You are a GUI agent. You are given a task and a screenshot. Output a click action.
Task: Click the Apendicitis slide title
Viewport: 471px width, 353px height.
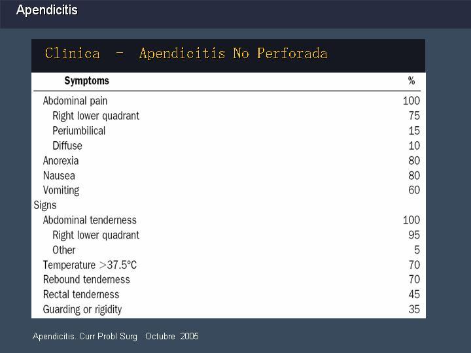47,10
